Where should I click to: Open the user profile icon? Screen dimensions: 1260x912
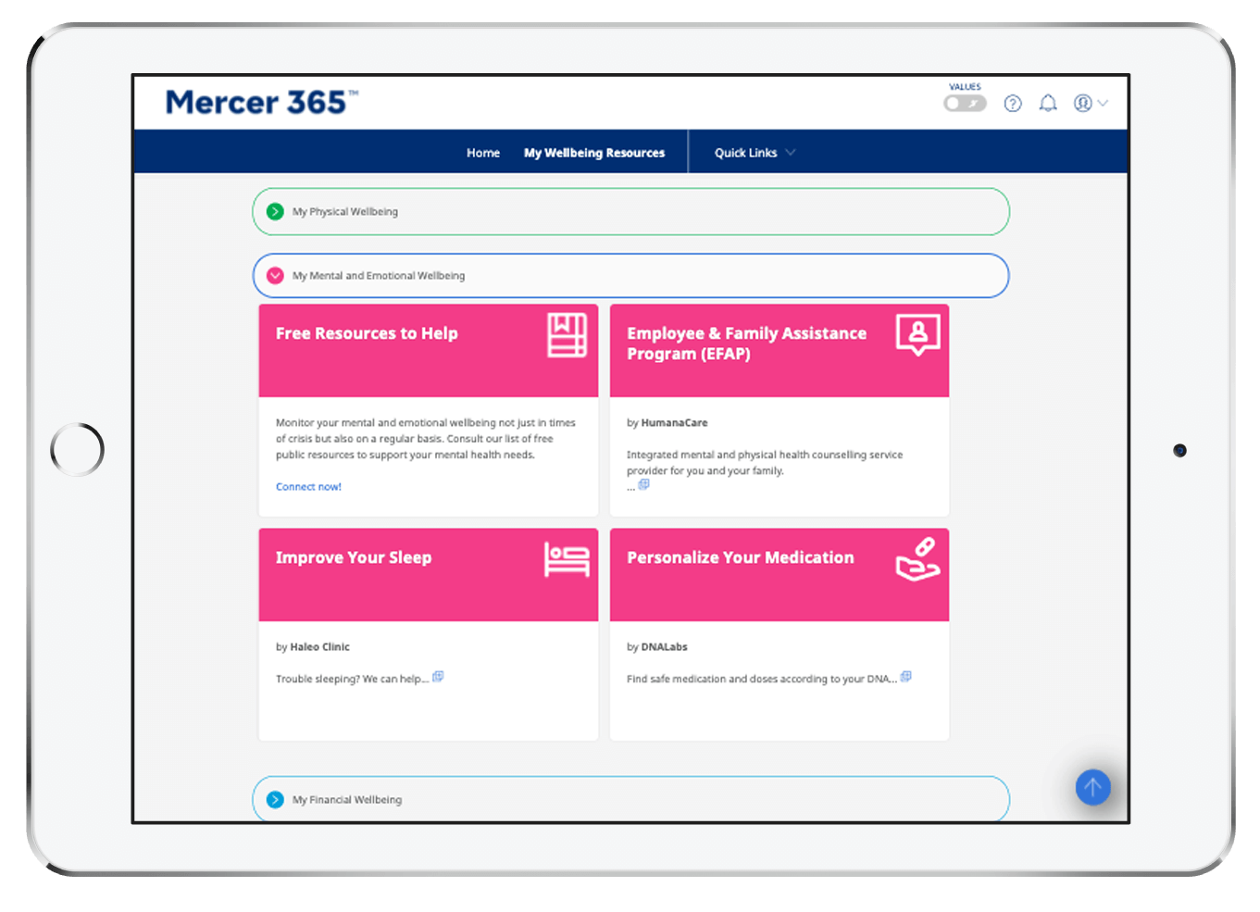(1082, 104)
